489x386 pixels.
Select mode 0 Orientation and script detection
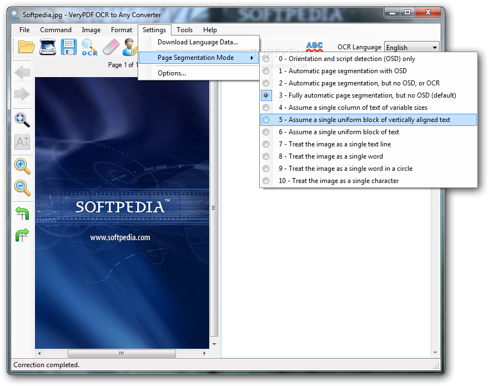click(369, 59)
